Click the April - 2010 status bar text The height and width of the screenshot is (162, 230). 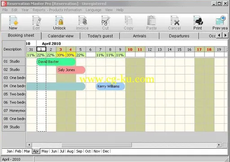[x=11, y=159]
